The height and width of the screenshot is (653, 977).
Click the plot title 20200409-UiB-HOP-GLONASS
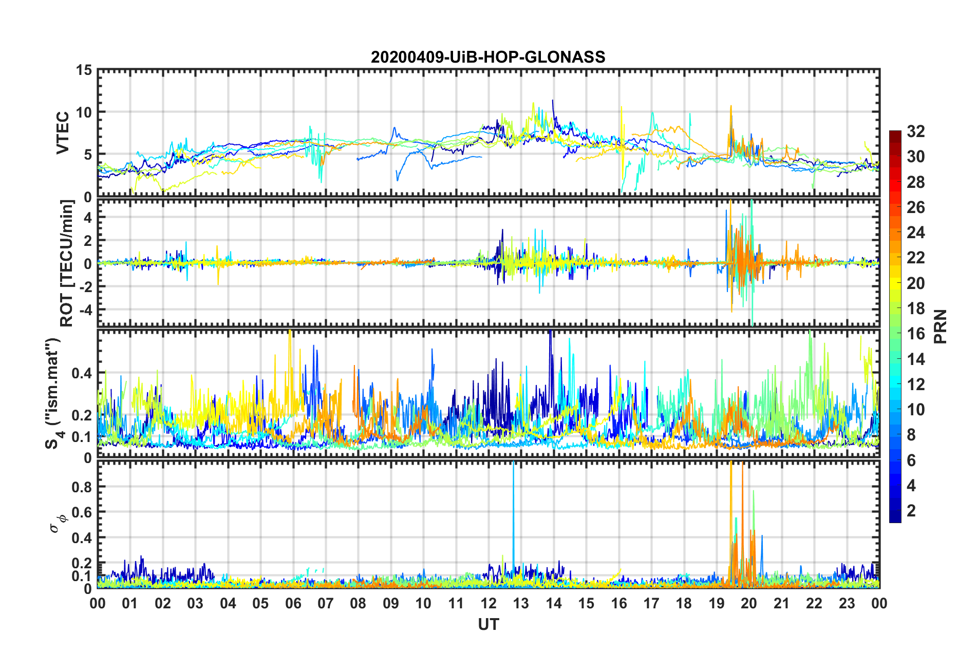pyautogui.click(x=488, y=57)
